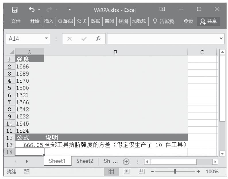228x179 pixels.
Task: Click the zoom out minus icon
Action: click(153, 172)
